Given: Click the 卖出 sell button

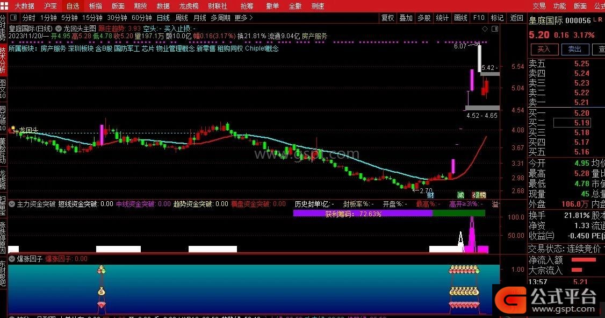Looking at the screenshot, I should (x=574, y=49).
